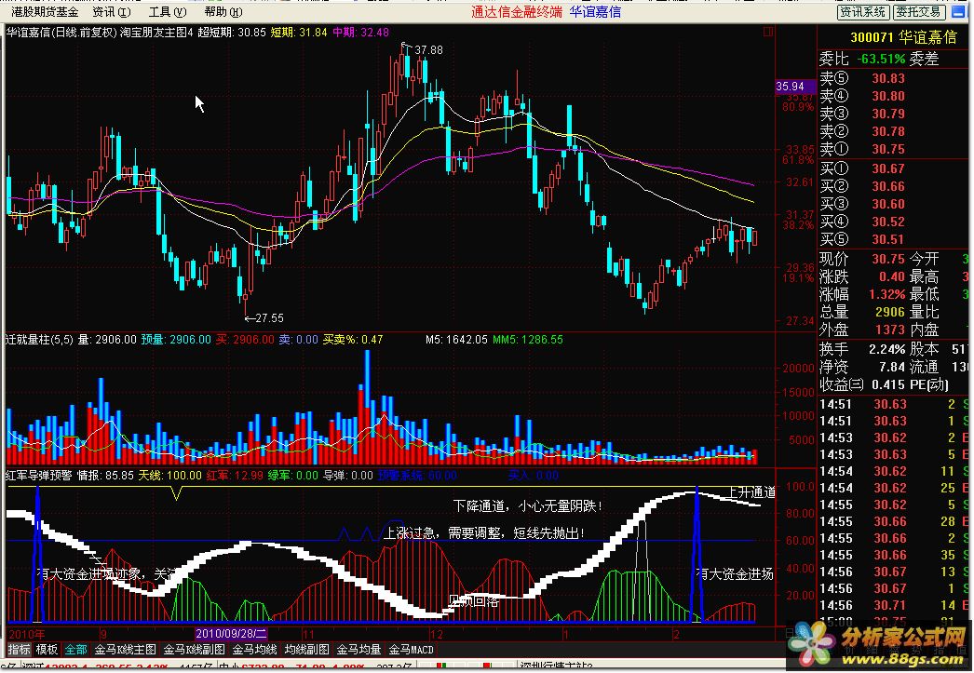
Task: Click the magenta 中期: 32.48 indicator value
Action: click(x=361, y=33)
